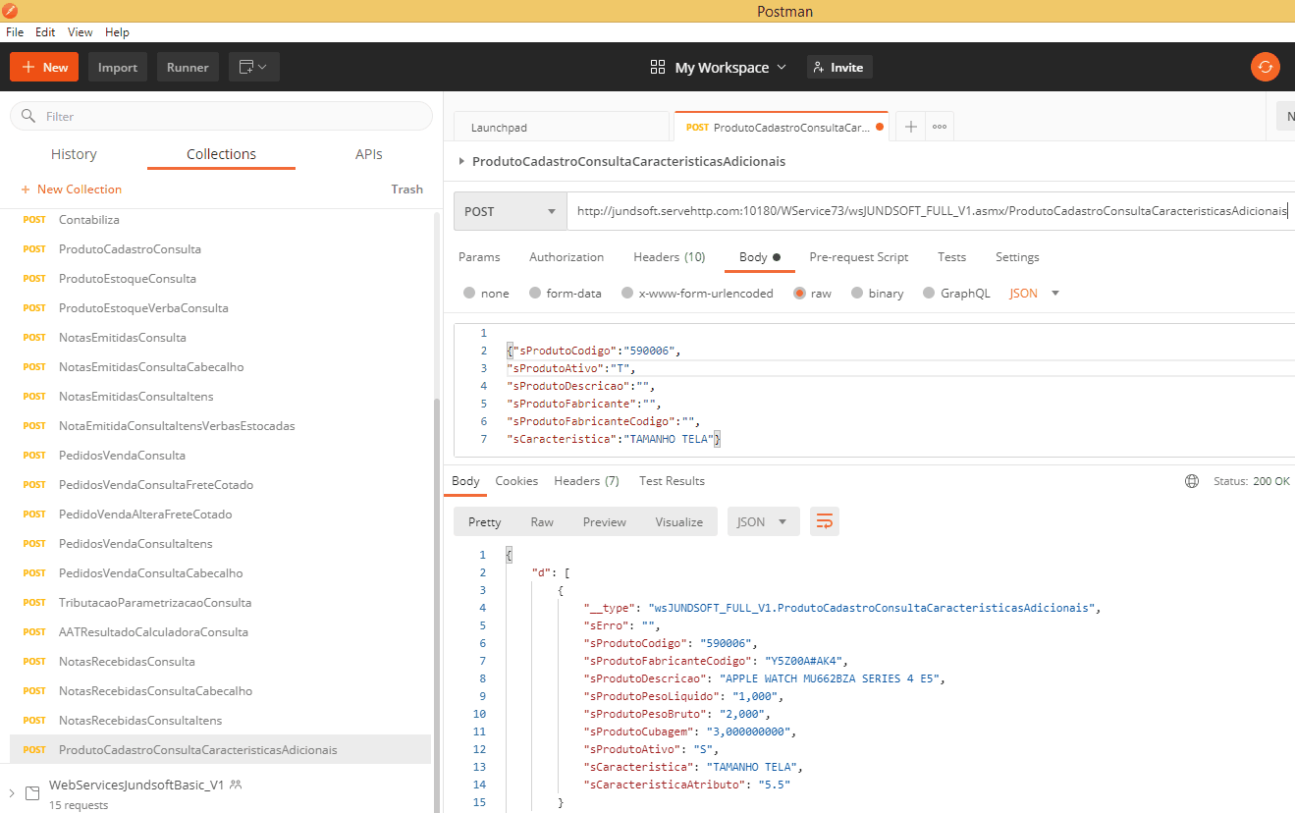
Task: Select the form-data body type
Action: (535, 293)
